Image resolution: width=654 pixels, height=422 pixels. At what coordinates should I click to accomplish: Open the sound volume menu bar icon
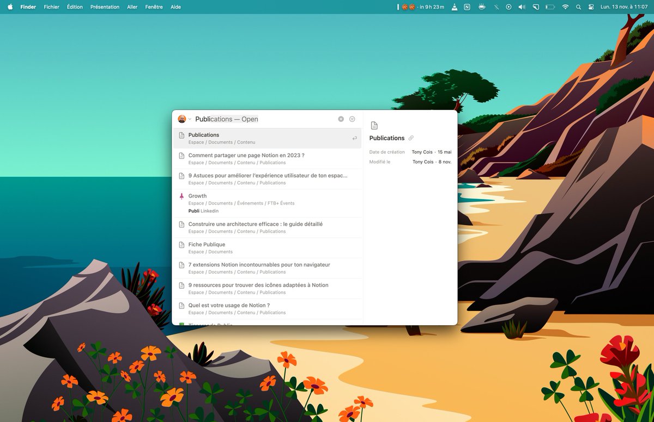click(522, 7)
